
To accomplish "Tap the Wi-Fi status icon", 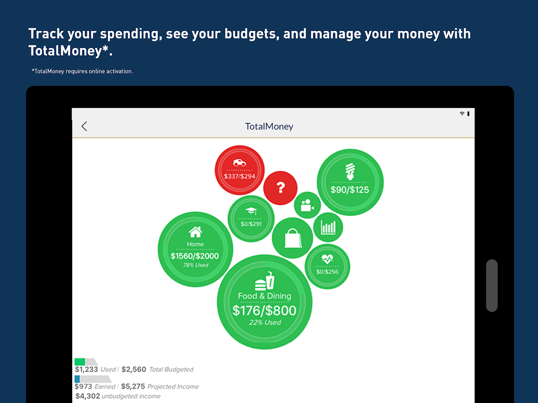I will (462, 114).
